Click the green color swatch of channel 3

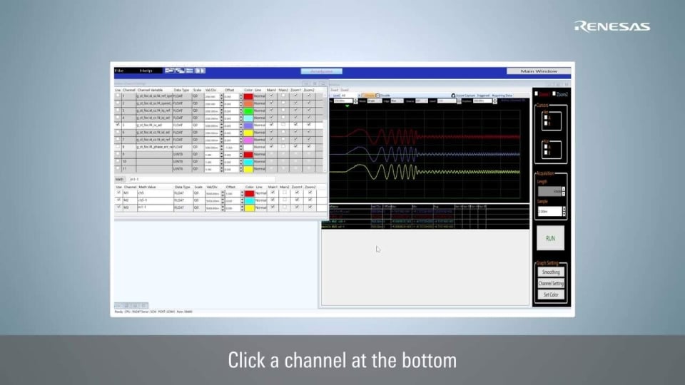tap(248, 111)
